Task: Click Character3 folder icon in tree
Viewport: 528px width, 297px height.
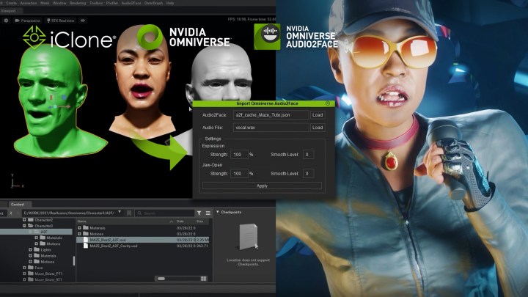Action: click(31, 226)
